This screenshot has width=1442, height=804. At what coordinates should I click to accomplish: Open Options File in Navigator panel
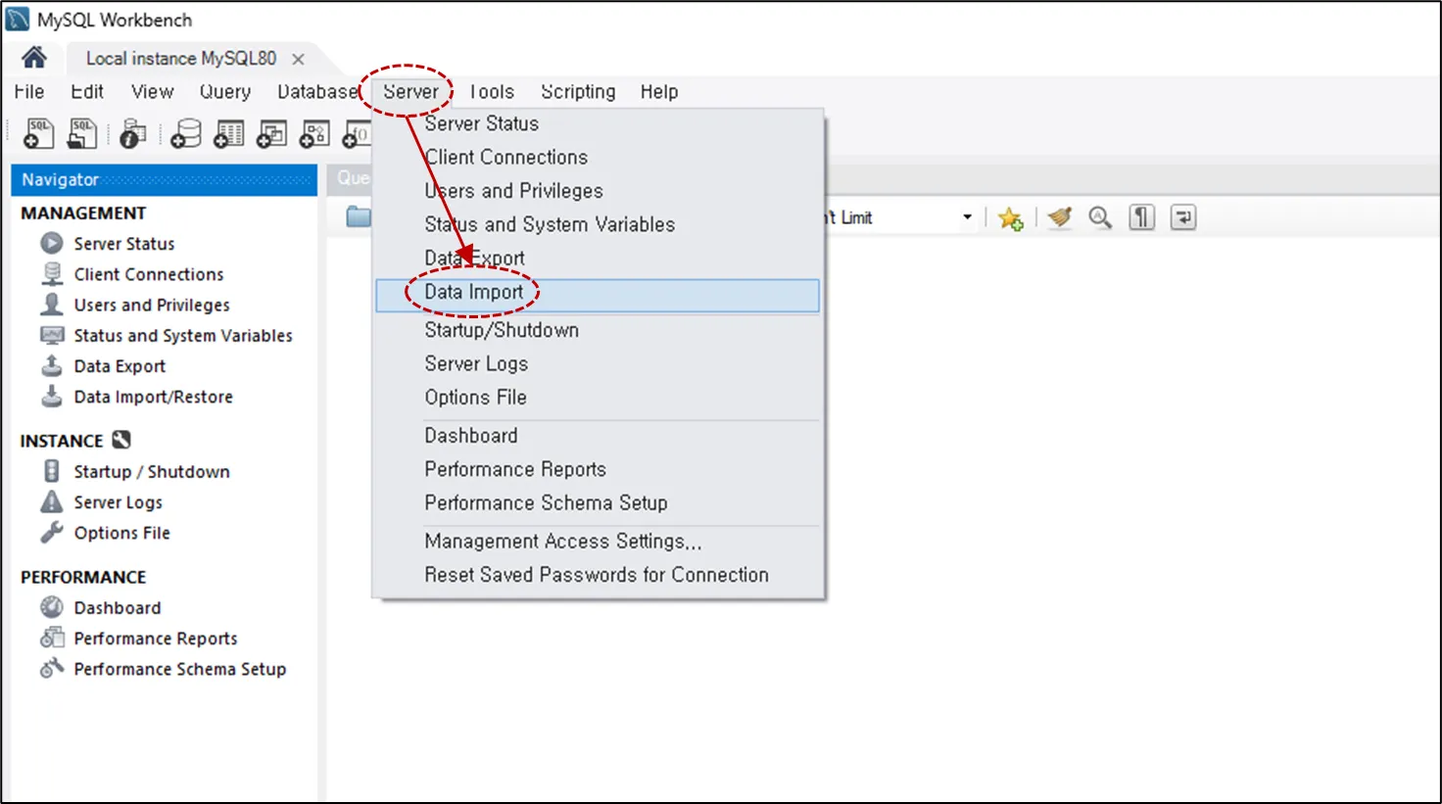click(121, 533)
